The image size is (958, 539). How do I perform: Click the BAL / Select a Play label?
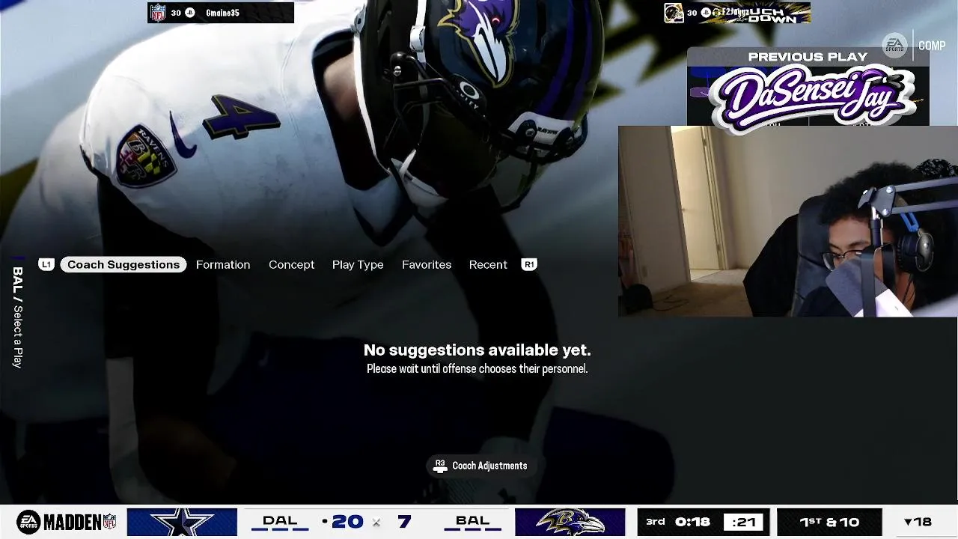tap(17, 317)
